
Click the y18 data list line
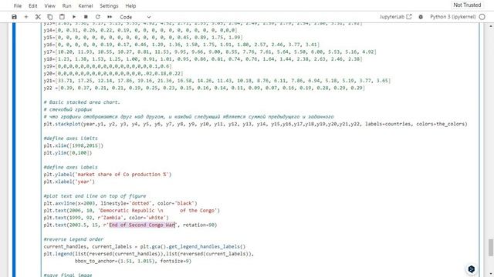click(203, 59)
